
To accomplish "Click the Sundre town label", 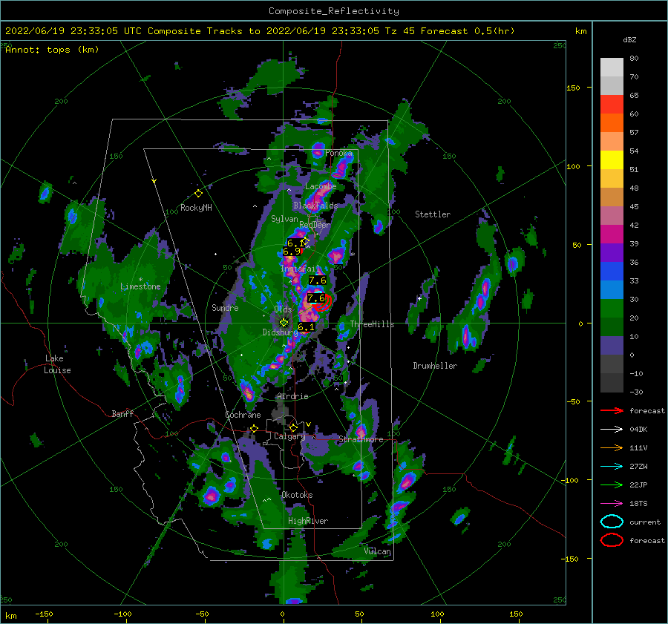I will [225, 307].
